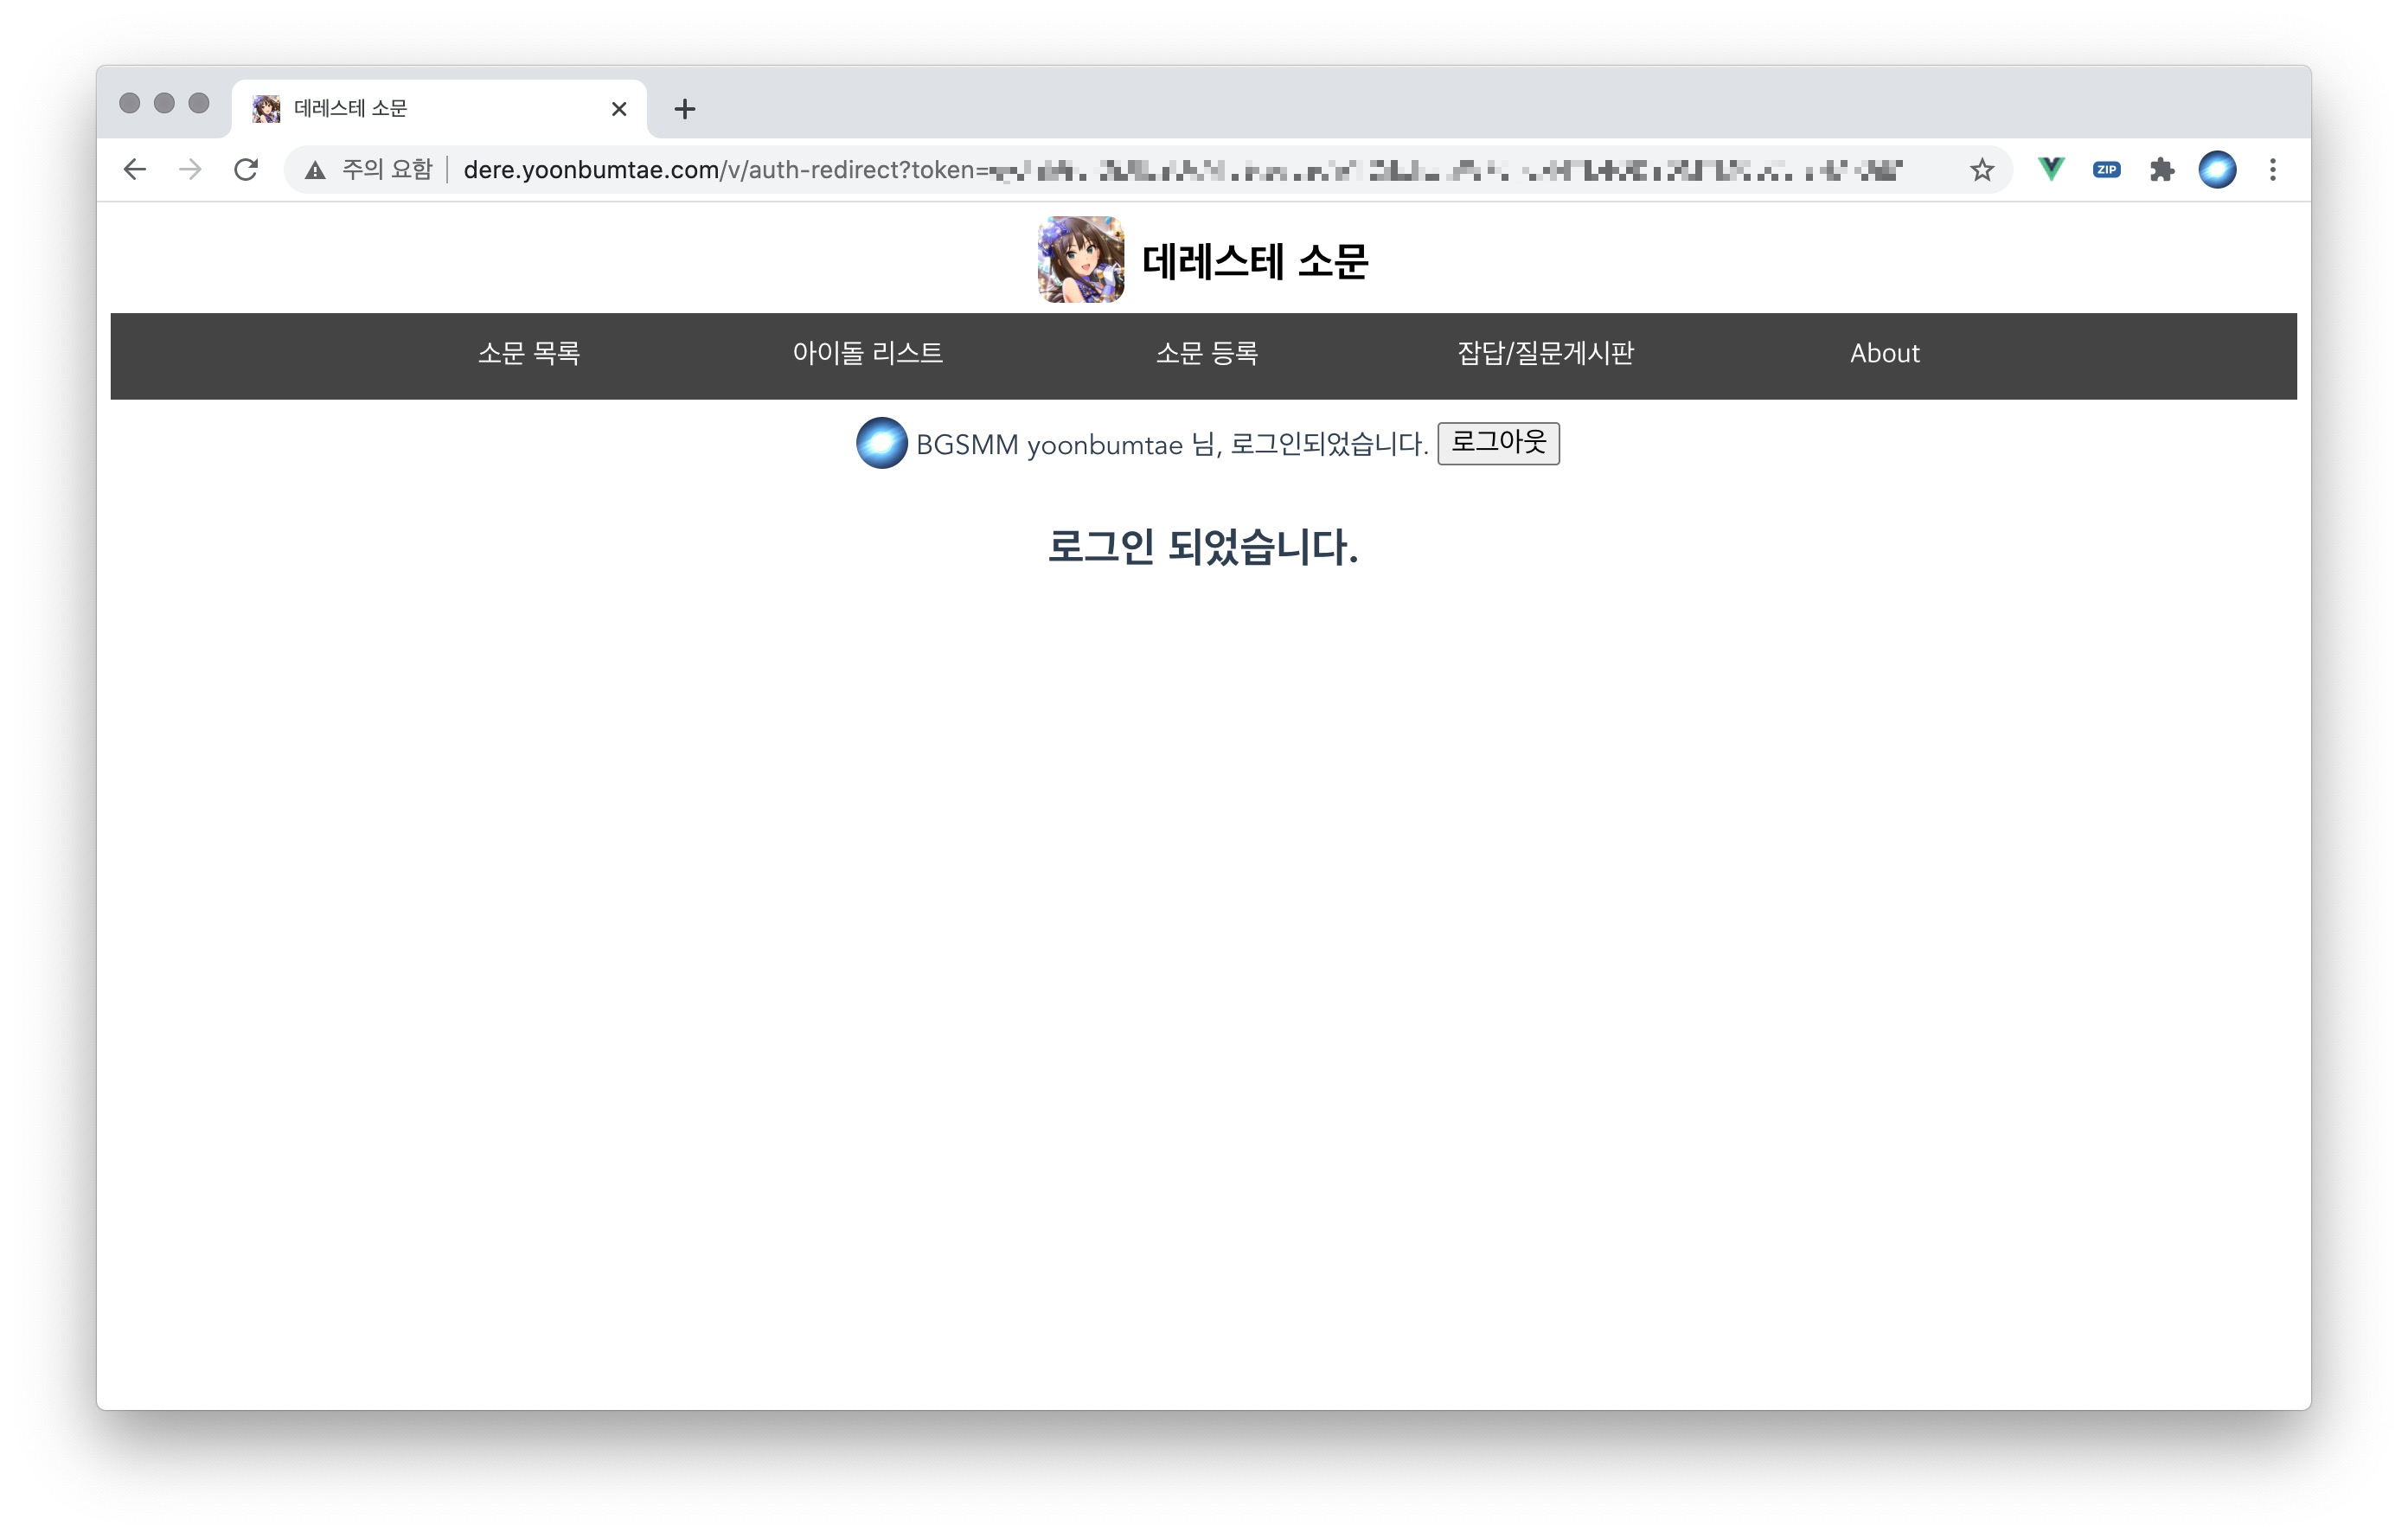Go to 소문 목록 menu item
This screenshot has height=1538, width=2408.
529,354
